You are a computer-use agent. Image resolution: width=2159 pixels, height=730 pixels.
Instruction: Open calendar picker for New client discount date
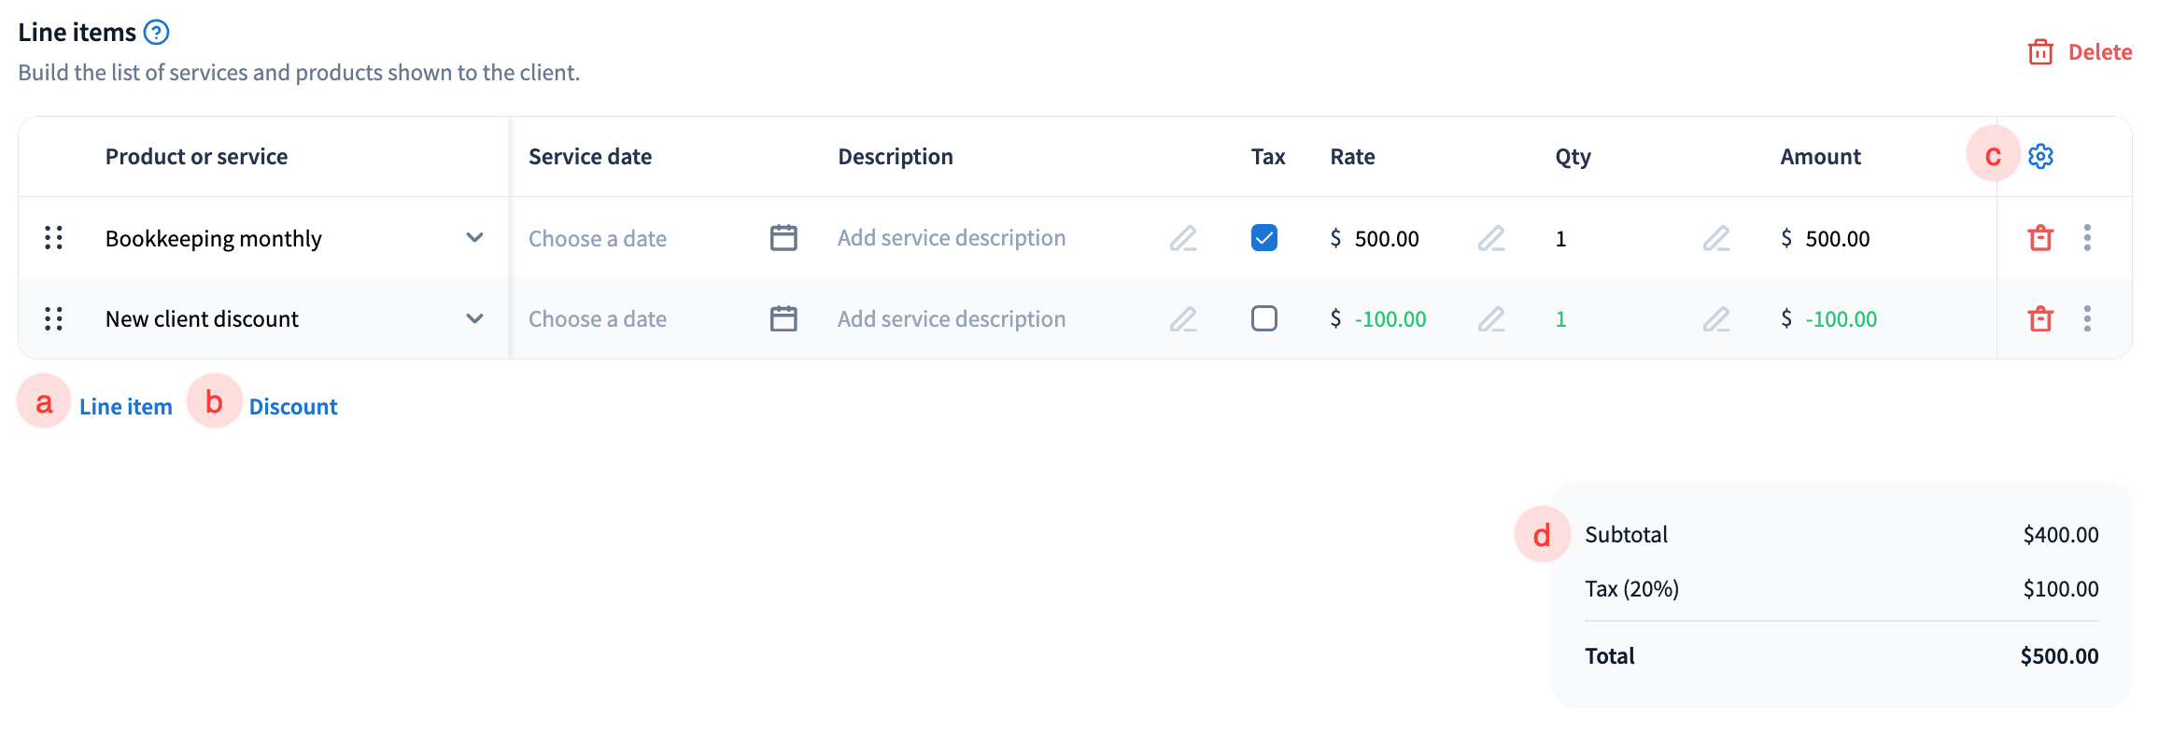tap(783, 319)
